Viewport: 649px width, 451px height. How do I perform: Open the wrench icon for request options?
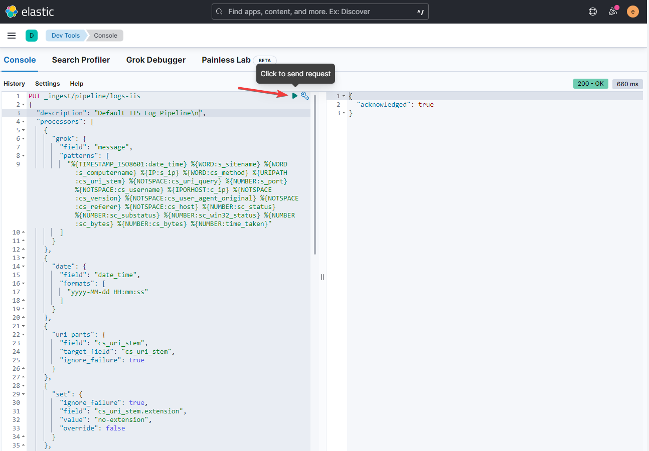pos(305,95)
